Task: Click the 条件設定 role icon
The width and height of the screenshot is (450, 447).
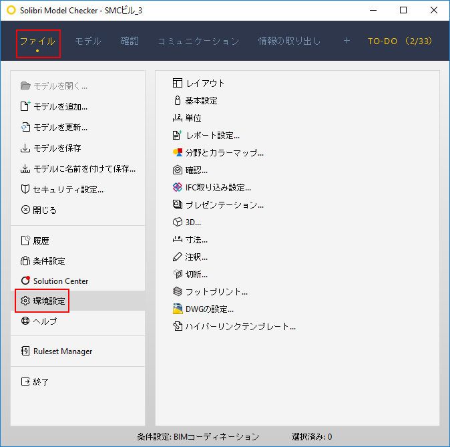Action: pyautogui.click(x=25, y=261)
